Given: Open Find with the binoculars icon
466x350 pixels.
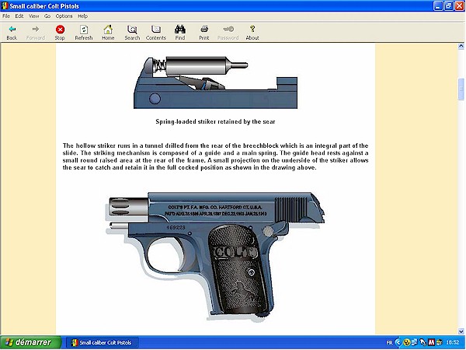Looking at the screenshot, I should (180, 32).
